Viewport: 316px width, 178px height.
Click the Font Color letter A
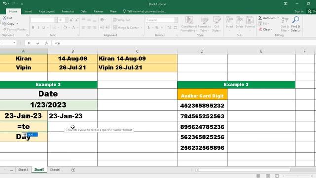pos(74,27)
